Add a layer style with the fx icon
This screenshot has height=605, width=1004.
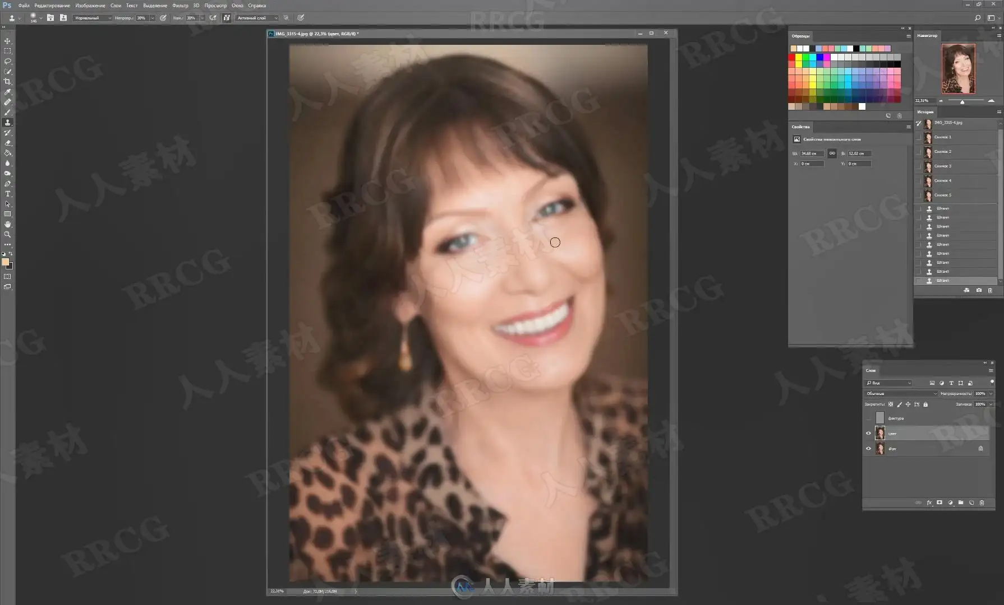point(929,503)
